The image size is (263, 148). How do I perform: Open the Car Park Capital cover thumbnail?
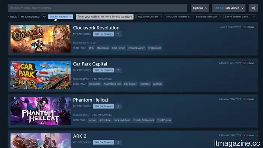pyautogui.click(x=41, y=75)
